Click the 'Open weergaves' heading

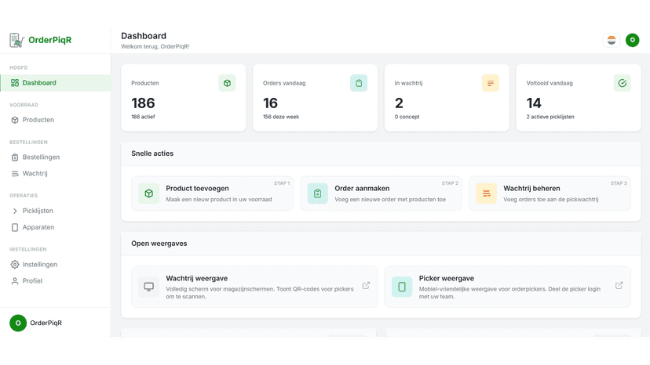[x=159, y=244]
